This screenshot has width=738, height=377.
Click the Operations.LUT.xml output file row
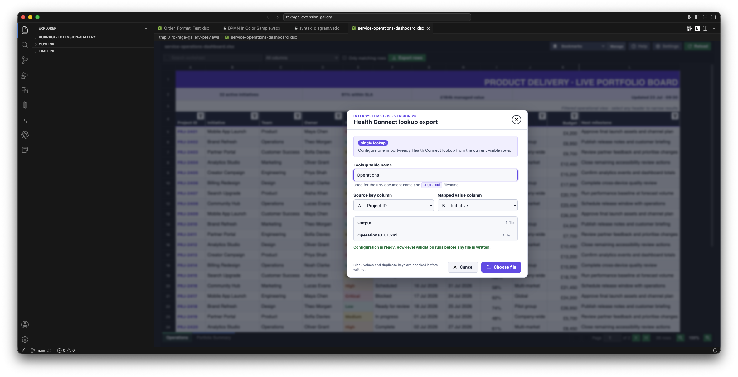(435, 235)
